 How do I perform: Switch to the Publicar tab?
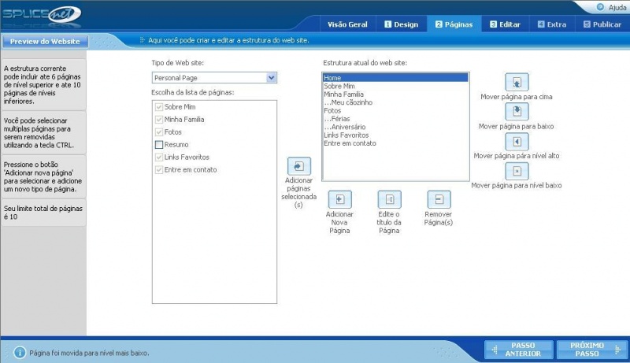(602, 24)
